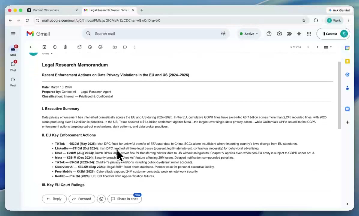Image resolution: width=359 pixels, height=216 pixels.
Task: Hide the side panel with bottom chevron
Action: click(347, 204)
